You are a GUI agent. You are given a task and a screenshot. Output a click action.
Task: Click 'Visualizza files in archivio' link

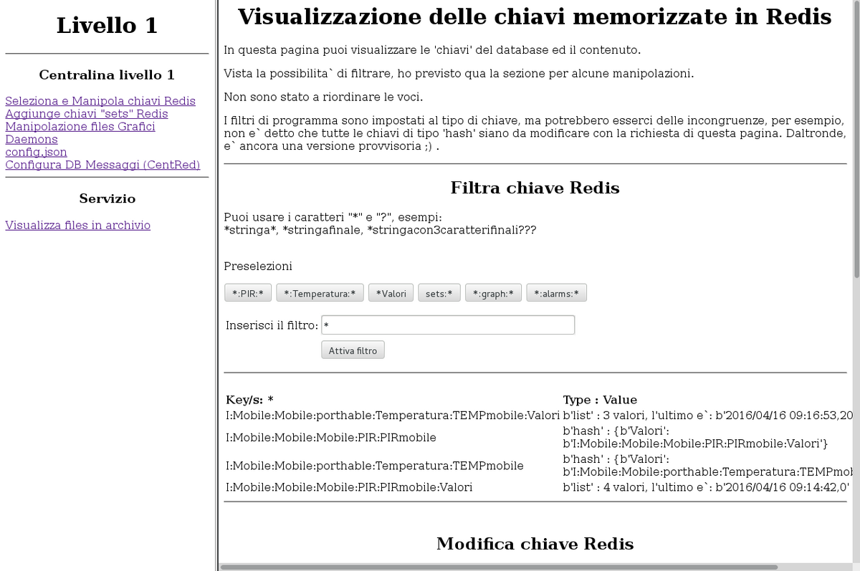77,226
